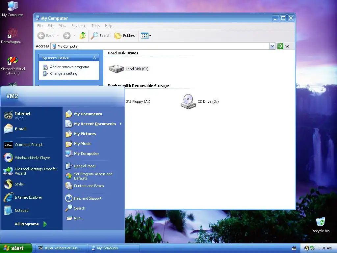
Task: Click the Styler tray icon
Action: (x=306, y=248)
